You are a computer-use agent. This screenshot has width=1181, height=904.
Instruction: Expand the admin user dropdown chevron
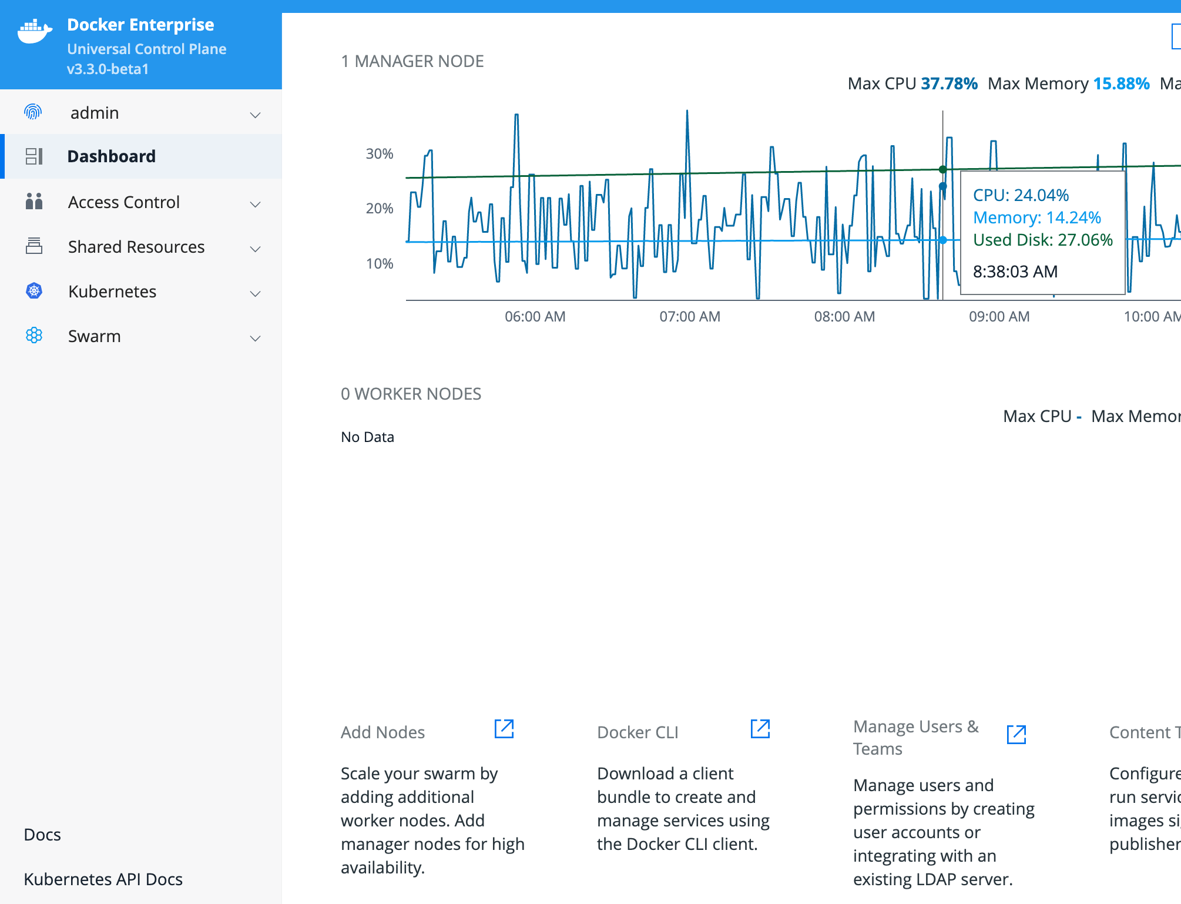[255, 115]
